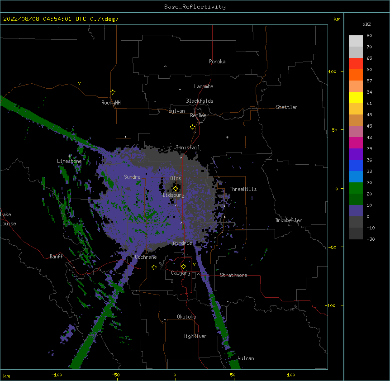Click the yellow diamond marker inside Calgary
The height and width of the screenshot is (381, 390).
[183, 267]
